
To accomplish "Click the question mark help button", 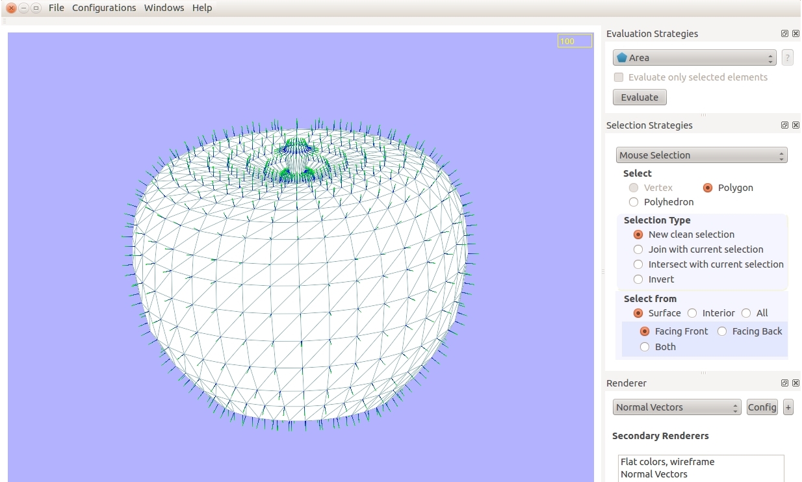I will click(x=787, y=58).
